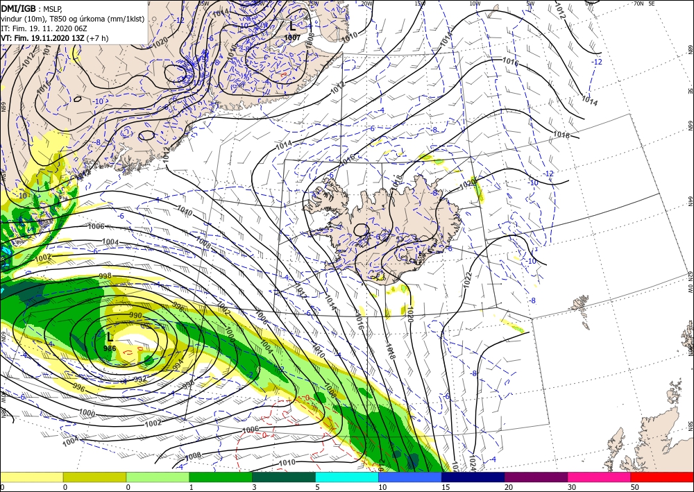Select the 'VT: Fim. 19.11.2020 13Z (+7 h)' line
The height and width of the screenshot is (492, 694).
point(54,38)
